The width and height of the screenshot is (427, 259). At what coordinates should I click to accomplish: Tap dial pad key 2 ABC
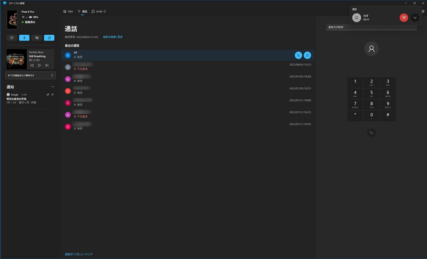(x=371, y=82)
